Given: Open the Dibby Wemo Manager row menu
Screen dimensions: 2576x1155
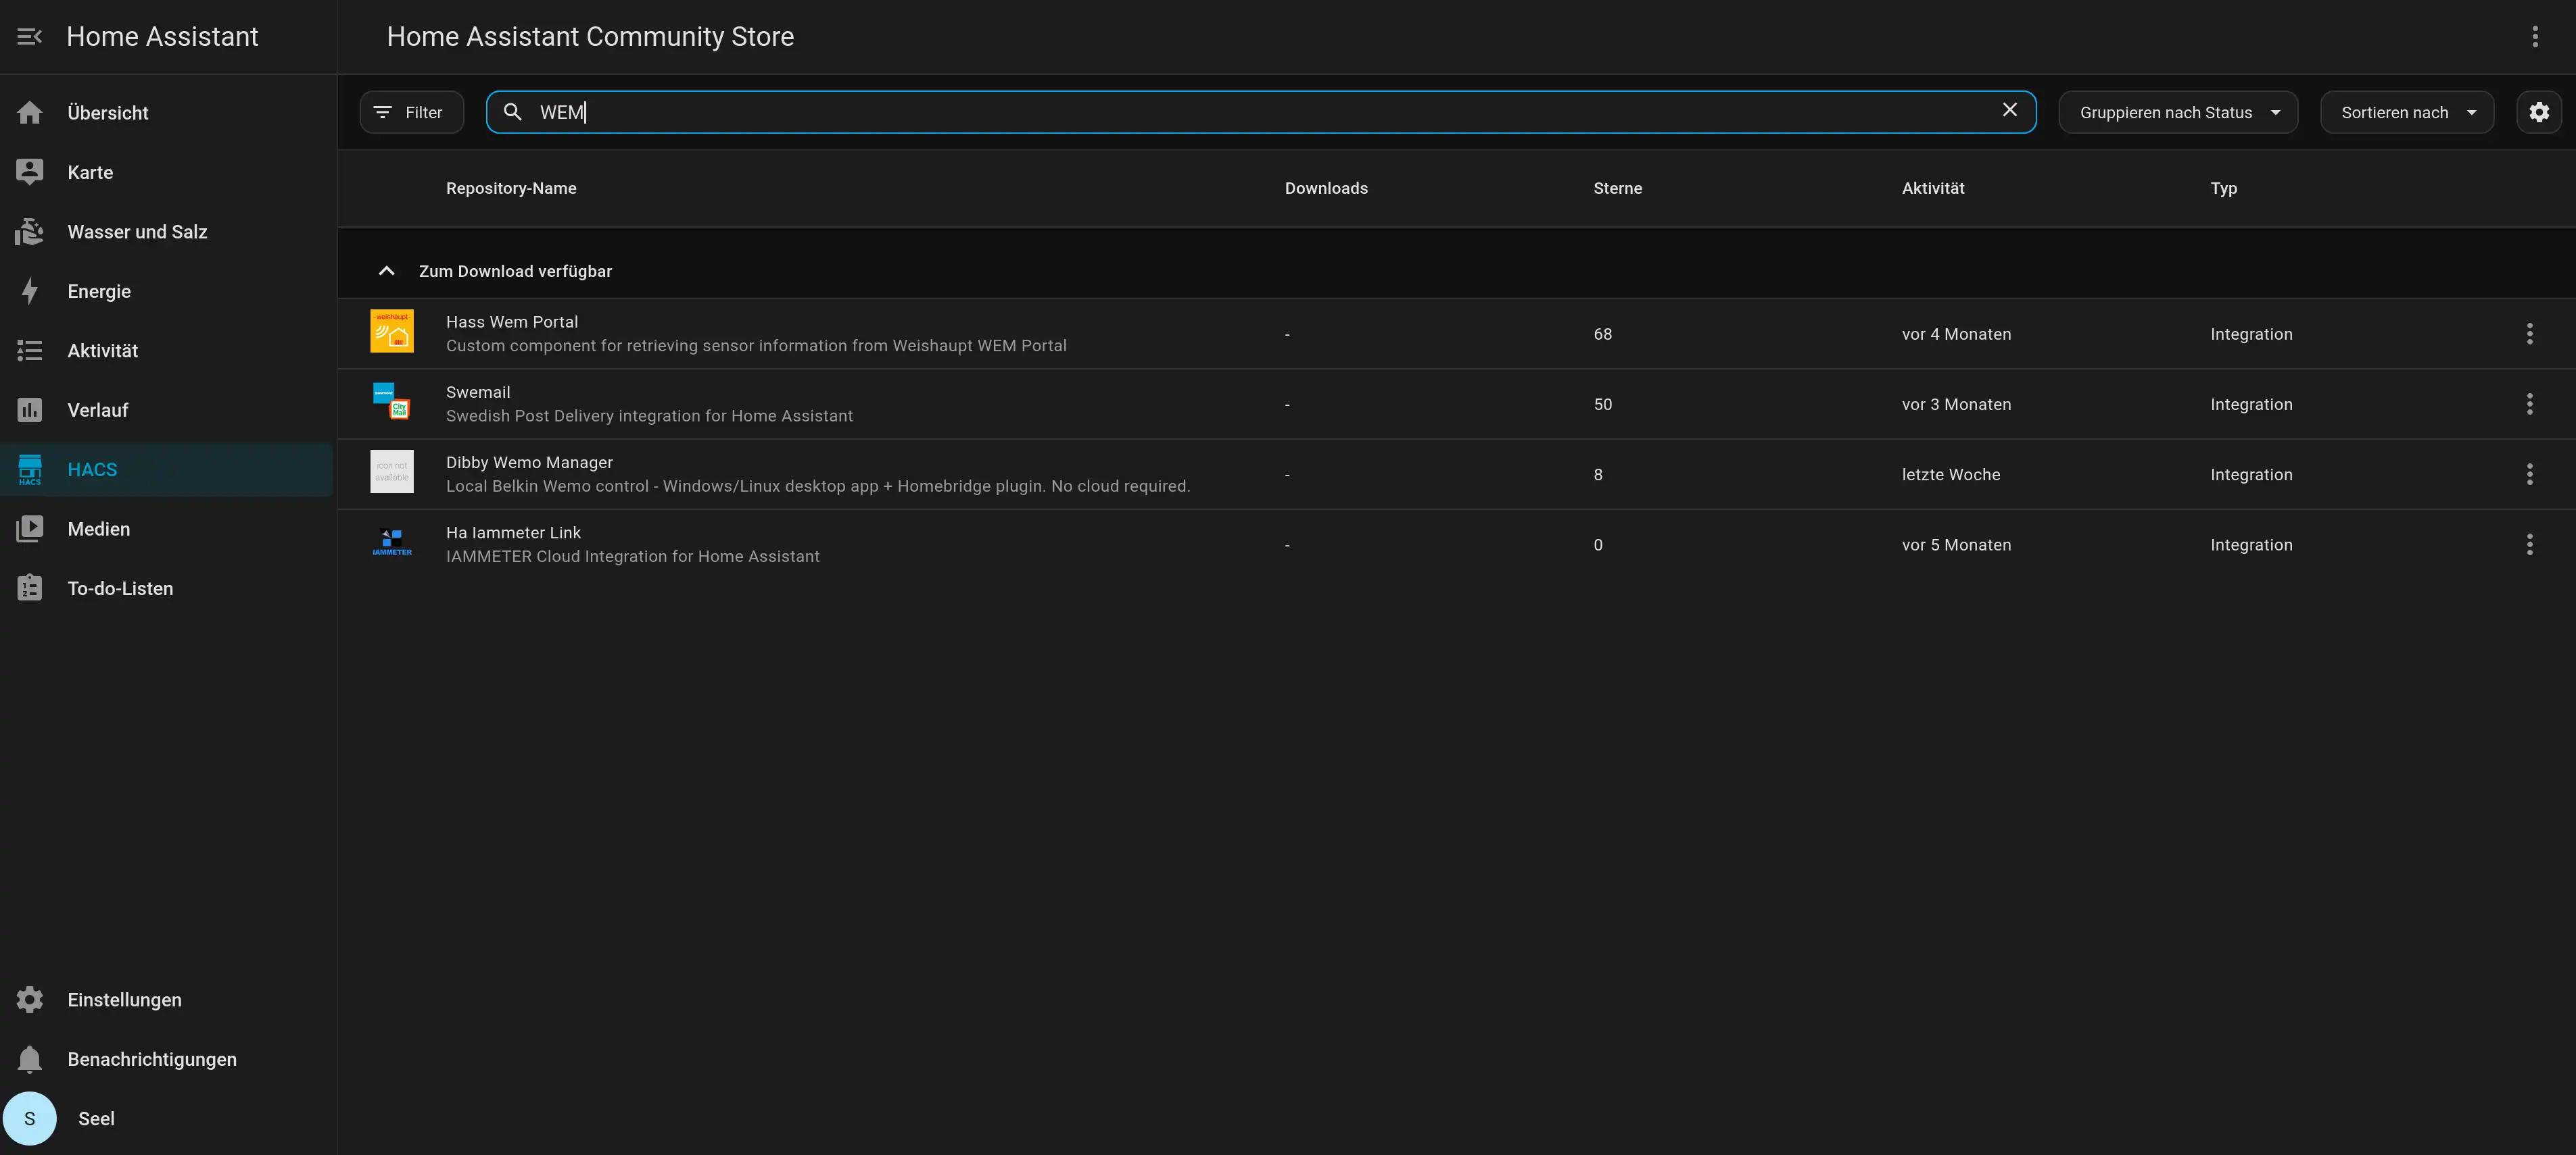Looking at the screenshot, I should pos(2530,475).
